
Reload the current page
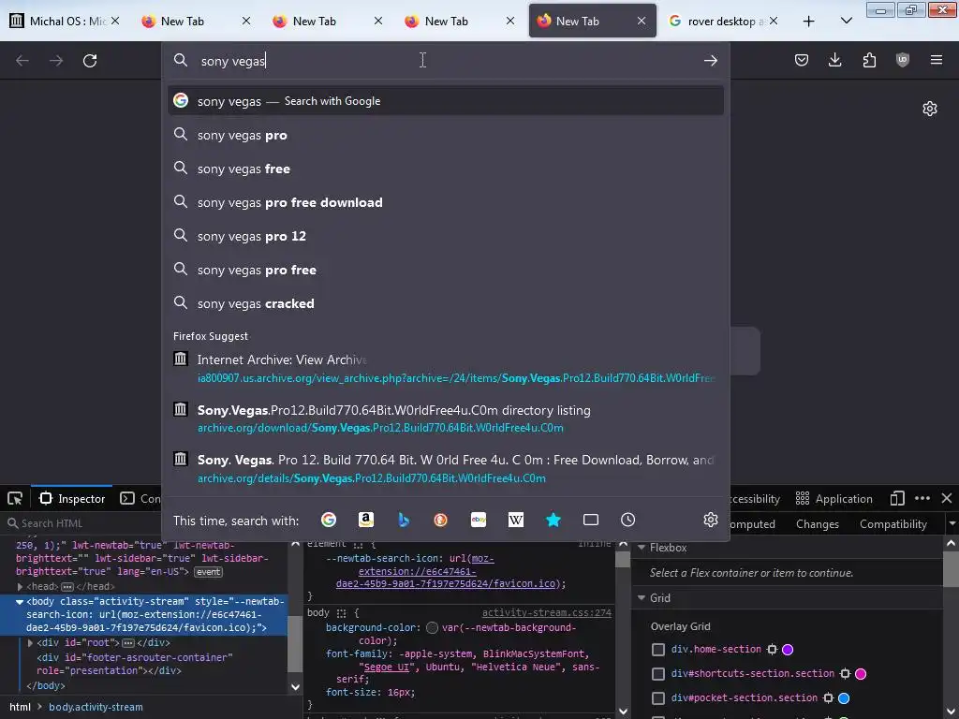point(90,61)
